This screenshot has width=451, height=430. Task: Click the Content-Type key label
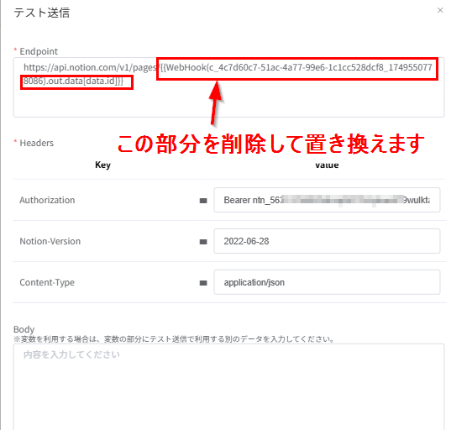click(x=47, y=282)
